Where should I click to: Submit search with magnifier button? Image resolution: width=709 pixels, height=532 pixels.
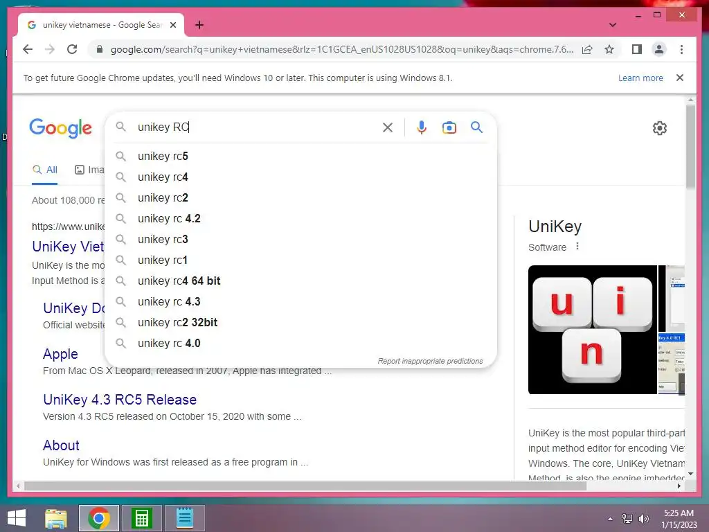(476, 127)
